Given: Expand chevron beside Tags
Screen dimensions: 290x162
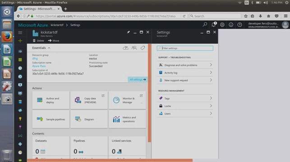Looking at the screenshot, I should click(211, 98).
